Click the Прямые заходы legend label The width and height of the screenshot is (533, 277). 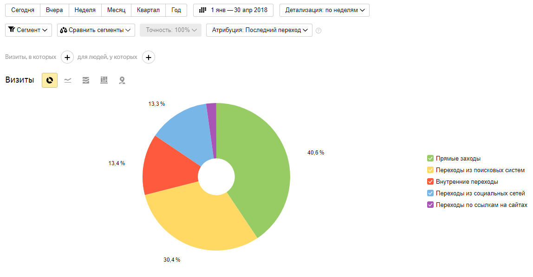point(458,158)
